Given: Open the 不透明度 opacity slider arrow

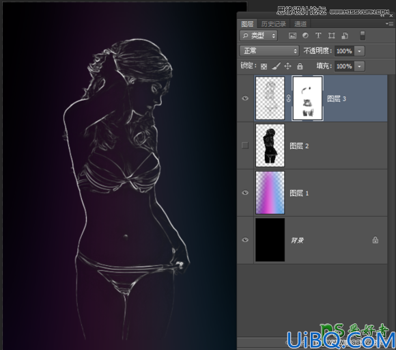Looking at the screenshot, I should (x=359, y=51).
